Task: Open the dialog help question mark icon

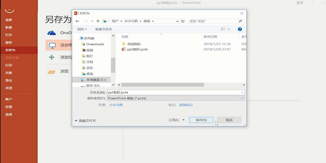Action: click(240, 29)
